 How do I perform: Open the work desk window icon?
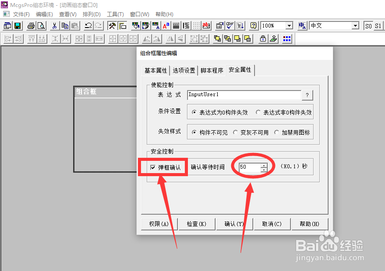click(7, 26)
